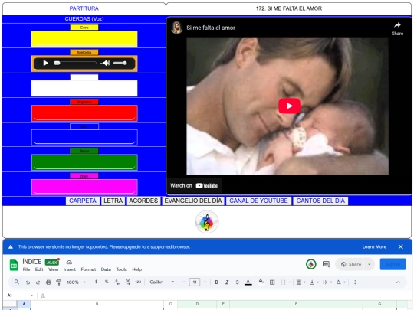Mute the Melodía audio player
This screenshot has height=310, width=414.
(x=105, y=64)
